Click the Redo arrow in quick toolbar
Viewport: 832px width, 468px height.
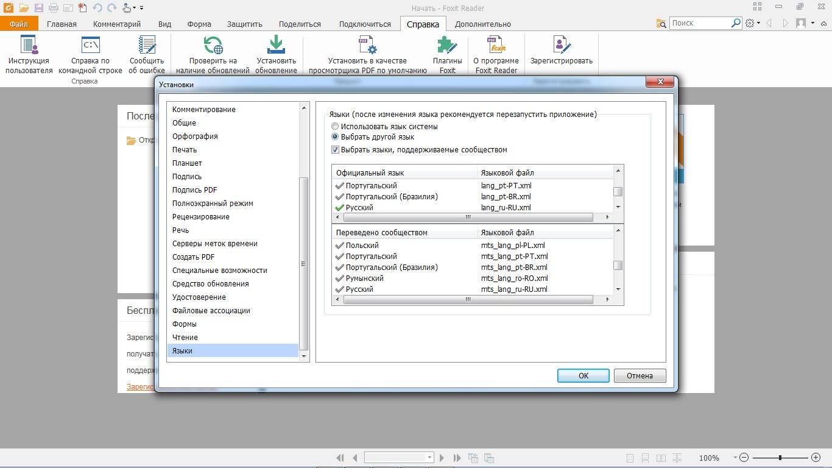coord(111,8)
